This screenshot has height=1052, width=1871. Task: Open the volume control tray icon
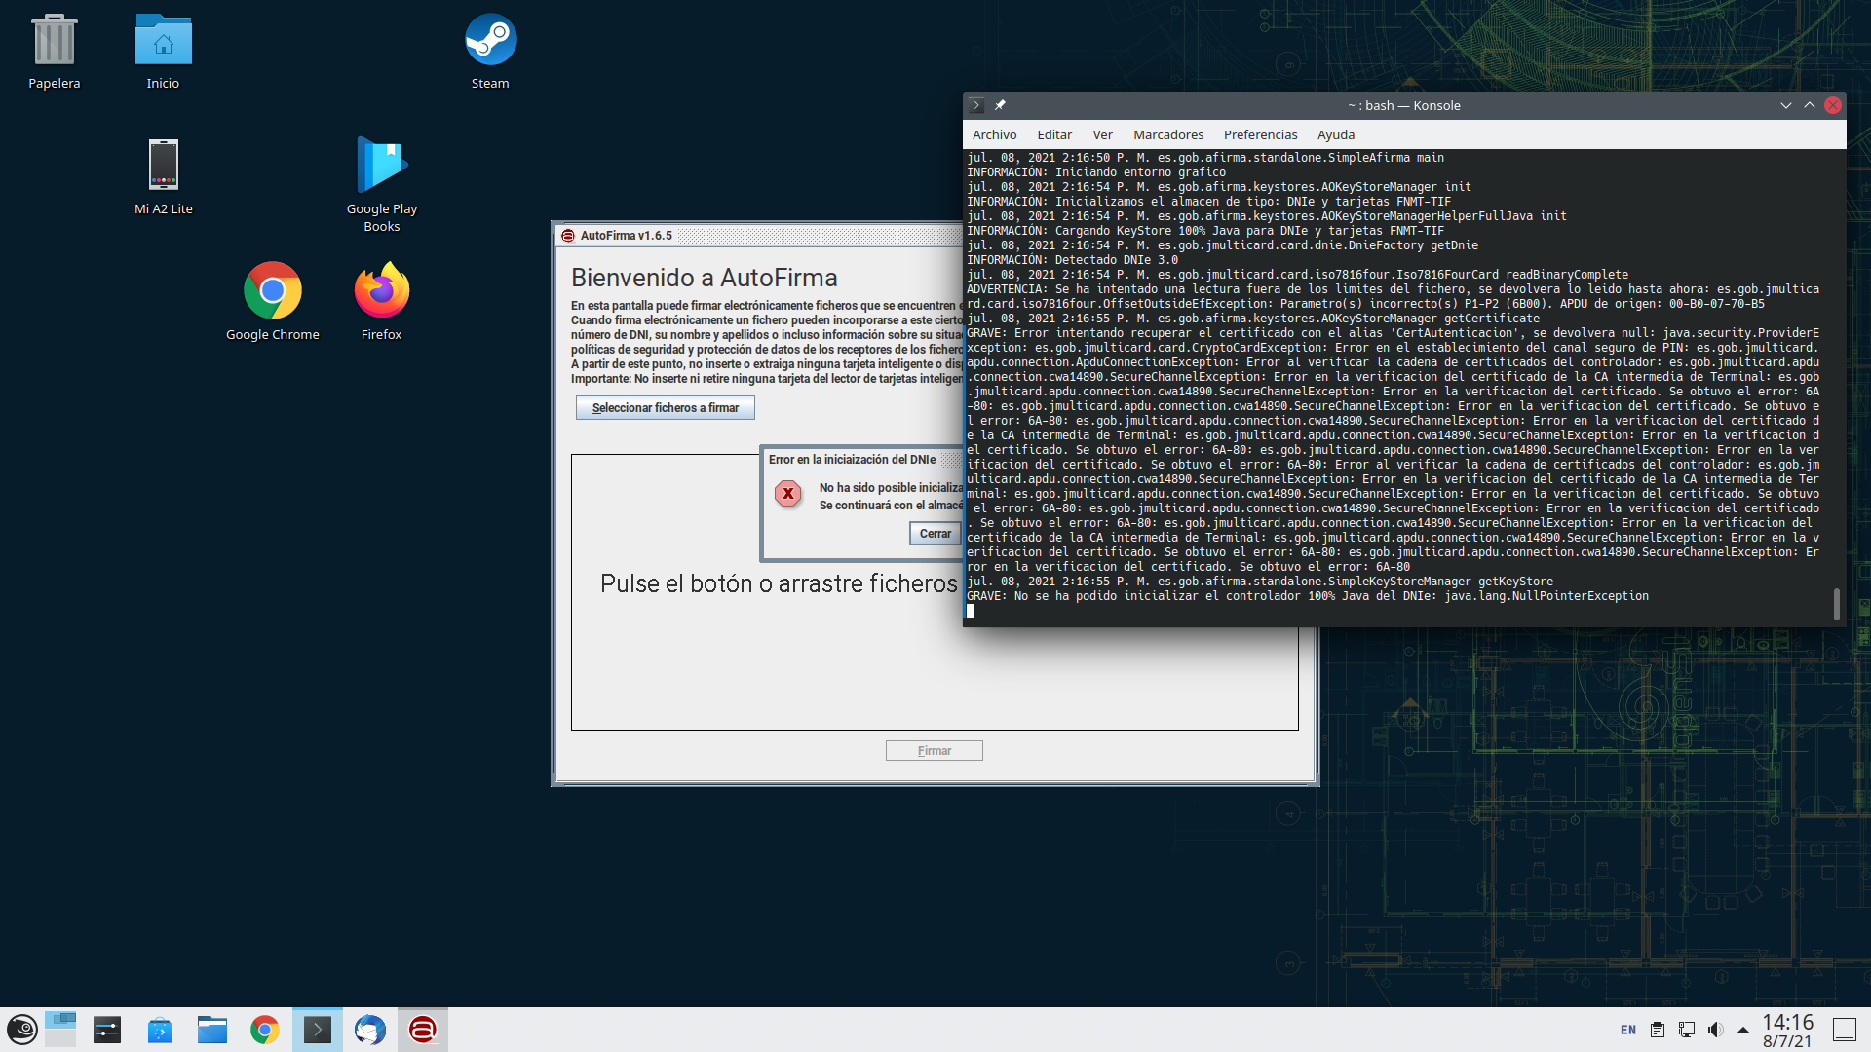1715,1030
